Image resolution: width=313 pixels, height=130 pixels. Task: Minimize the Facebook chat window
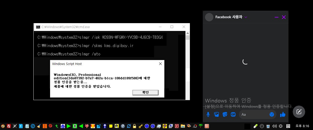(x=276, y=17)
